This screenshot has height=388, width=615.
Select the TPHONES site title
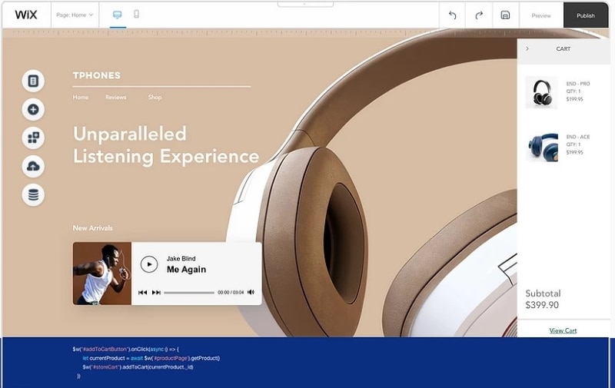pos(97,75)
